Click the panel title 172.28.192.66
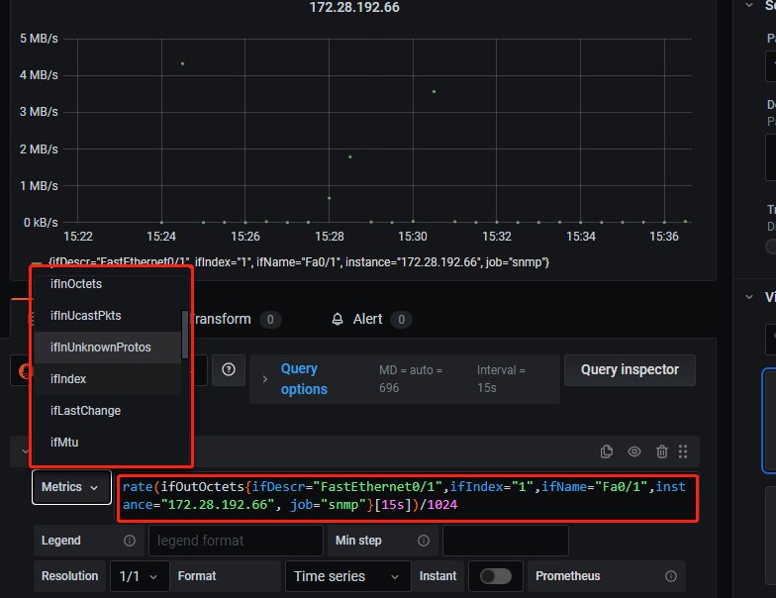 (354, 8)
